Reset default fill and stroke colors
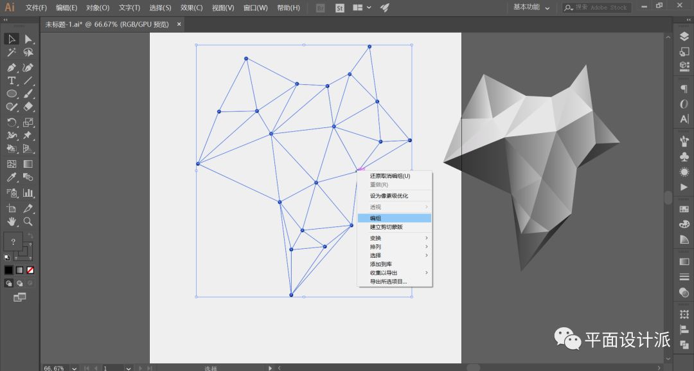 click(x=7, y=257)
